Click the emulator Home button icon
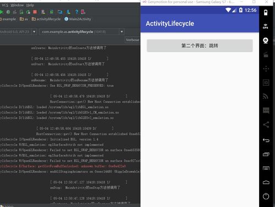 pos(266,182)
